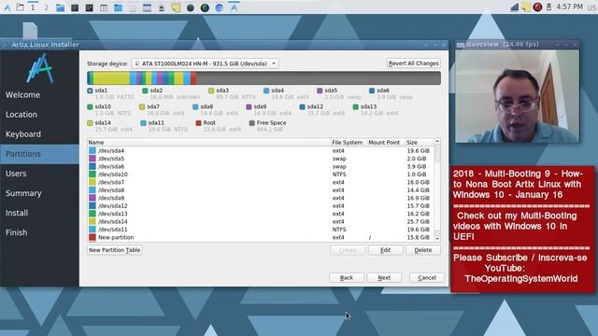The image size is (598, 336).
Task: Switch to workspace 2 in the panel
Action: 46,7
